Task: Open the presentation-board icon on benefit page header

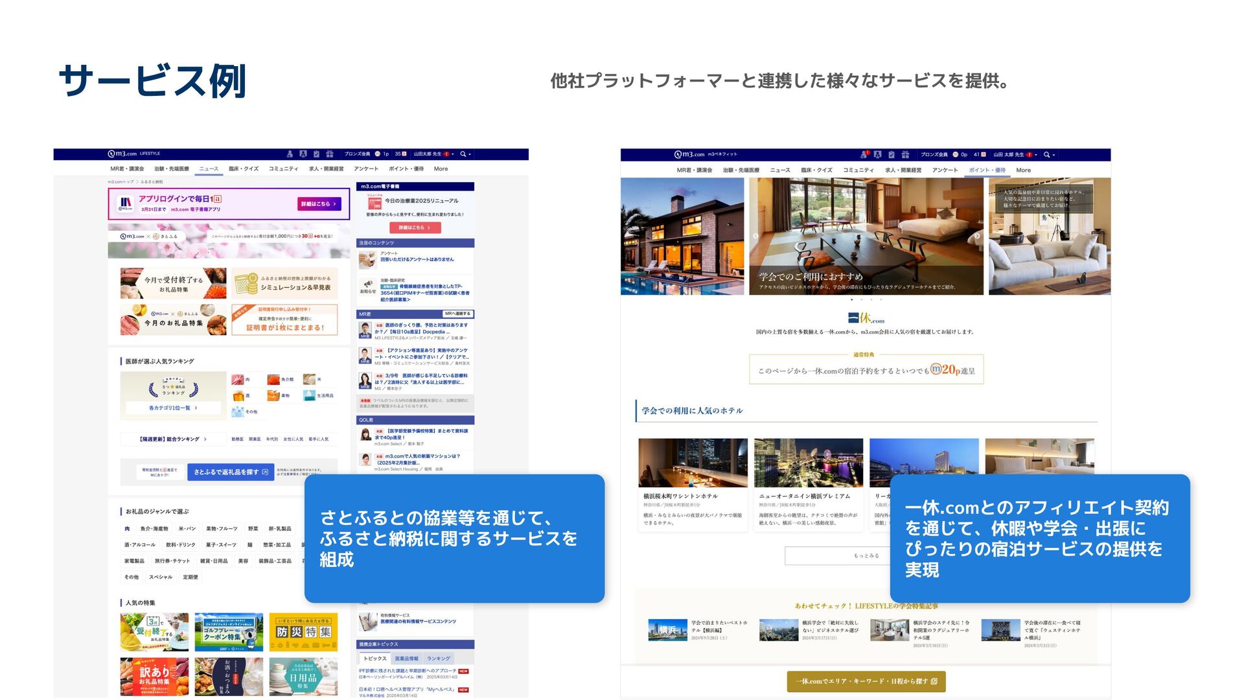Action: coord(877,154)
